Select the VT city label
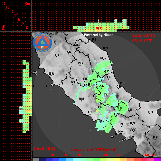This screenshot has height=161, width=161. [x=73, y=82]
